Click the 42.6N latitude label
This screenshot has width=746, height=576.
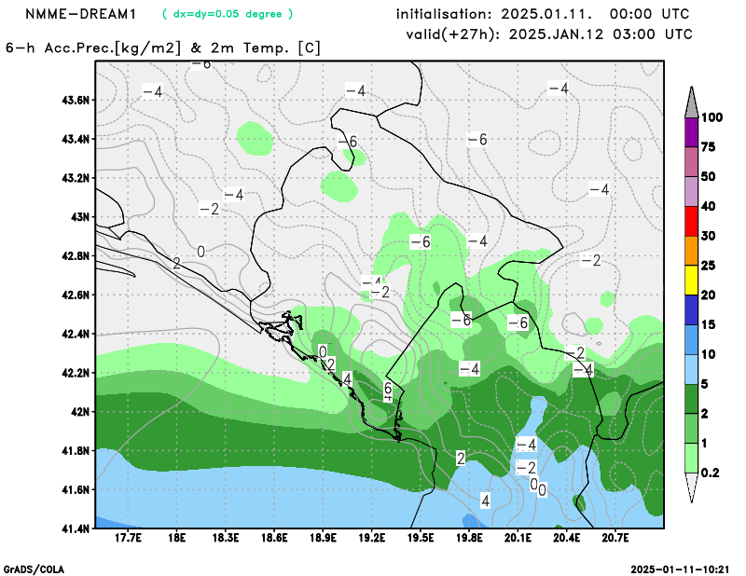(x=76, y=295)
